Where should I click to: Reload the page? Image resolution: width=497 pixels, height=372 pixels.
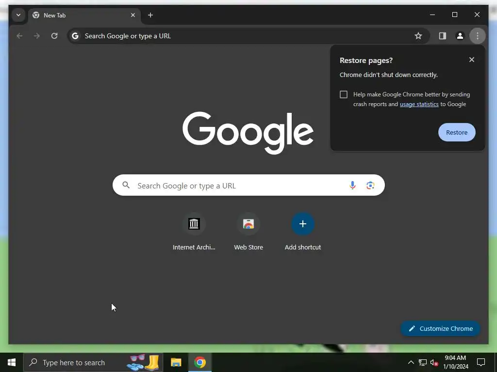coord(54,36)
